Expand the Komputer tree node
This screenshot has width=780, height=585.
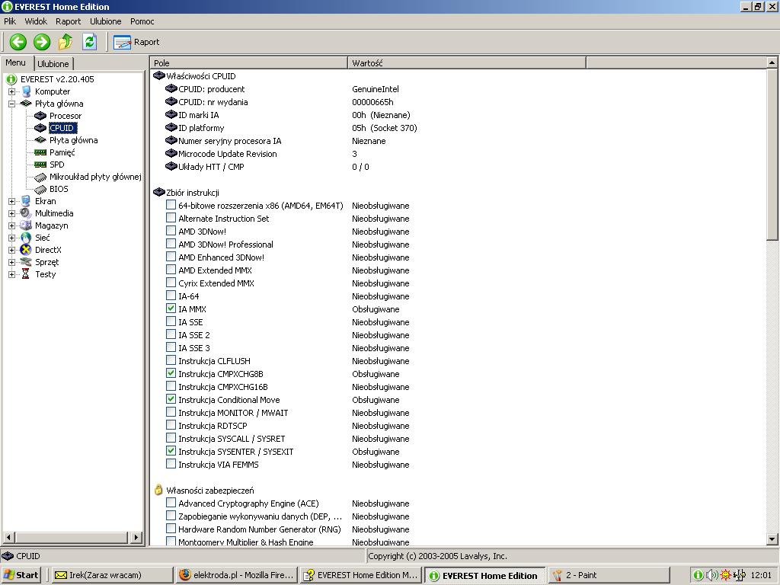click(x=11, y=91)
